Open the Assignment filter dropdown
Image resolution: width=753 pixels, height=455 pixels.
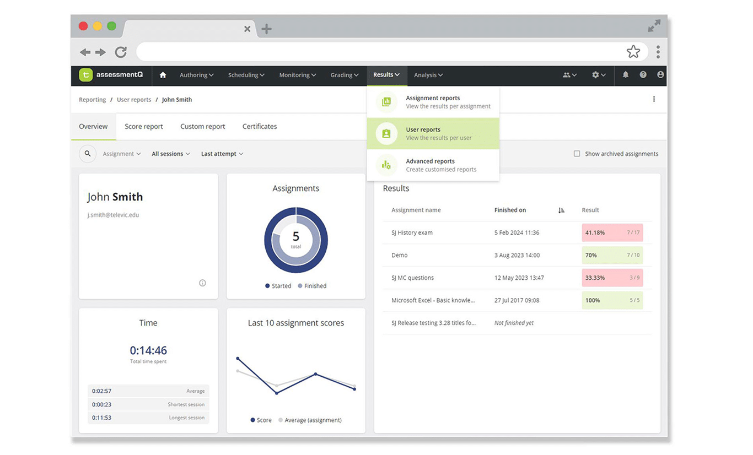pos(122,154)
